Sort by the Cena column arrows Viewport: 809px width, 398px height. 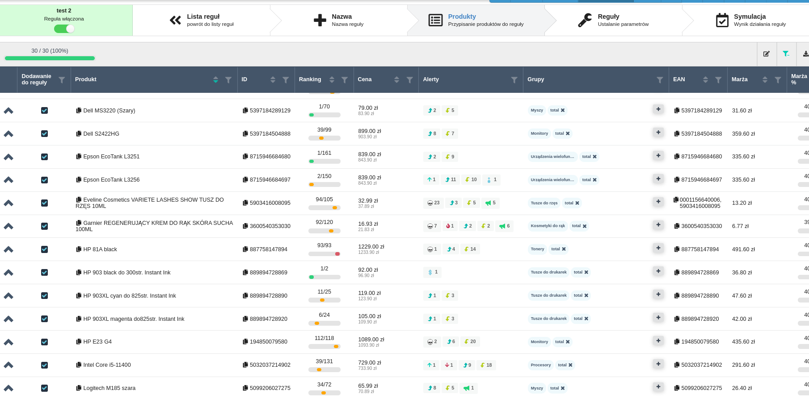tap(396, 80)
